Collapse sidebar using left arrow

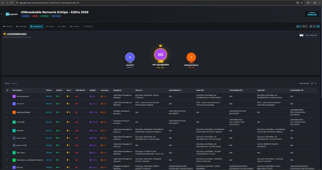point(2,14)
